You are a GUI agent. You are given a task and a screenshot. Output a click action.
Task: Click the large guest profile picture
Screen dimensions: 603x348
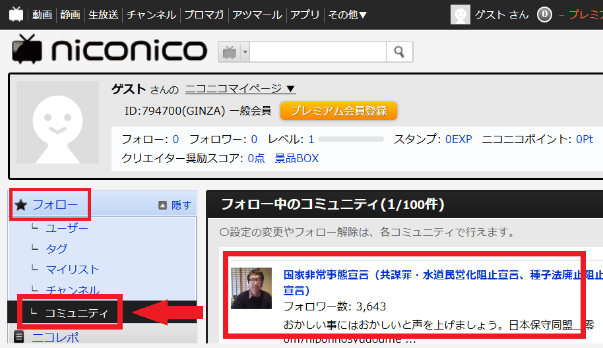[57, 122]
